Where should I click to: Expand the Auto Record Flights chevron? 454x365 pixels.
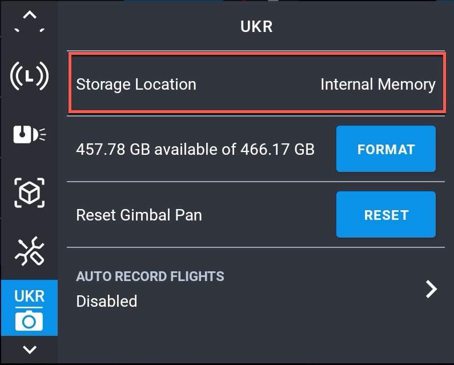click(431, 289)
